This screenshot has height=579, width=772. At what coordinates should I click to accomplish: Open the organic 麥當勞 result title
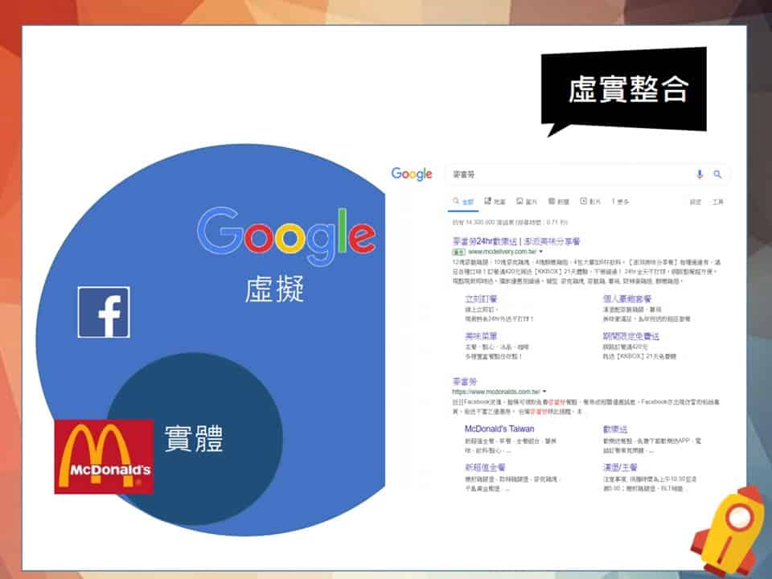[x=464, y=381]
